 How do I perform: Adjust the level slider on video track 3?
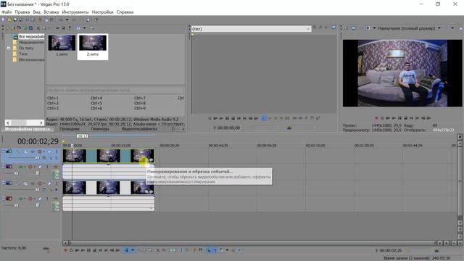(x=37, y=190)
